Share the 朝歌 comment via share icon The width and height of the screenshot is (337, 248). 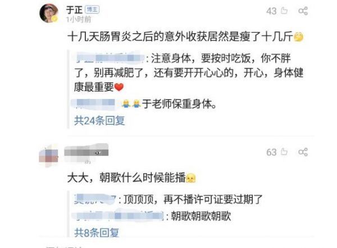(x=303, y=152)
